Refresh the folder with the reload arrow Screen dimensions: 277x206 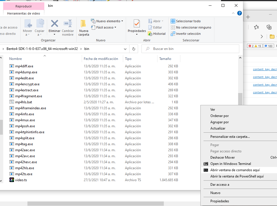134,49
